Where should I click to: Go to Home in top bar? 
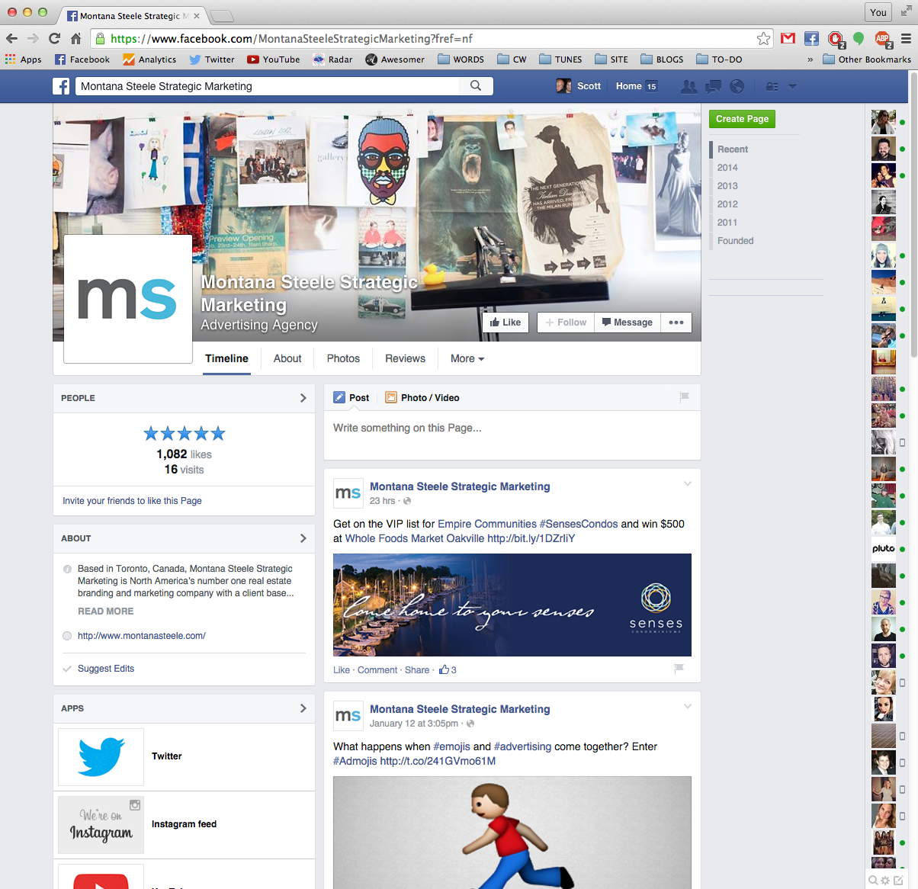pyautogui.click(x=629, y=86)
